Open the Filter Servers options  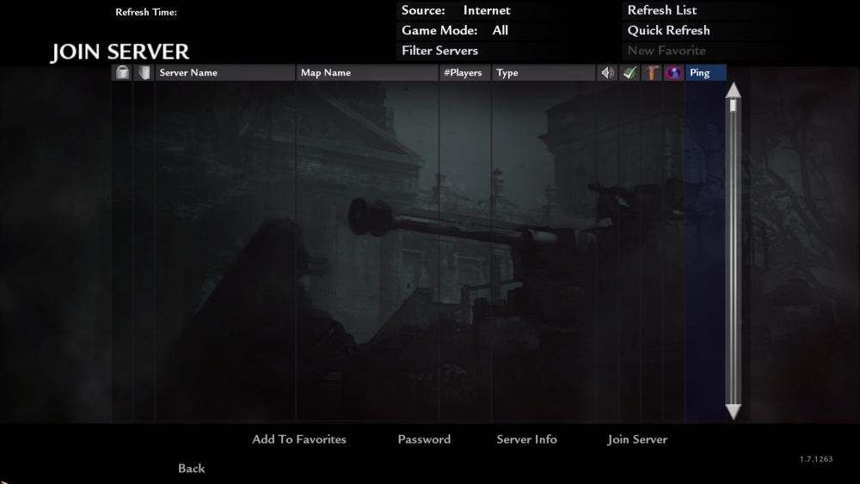pyautogui.click(x=439, y=51)
